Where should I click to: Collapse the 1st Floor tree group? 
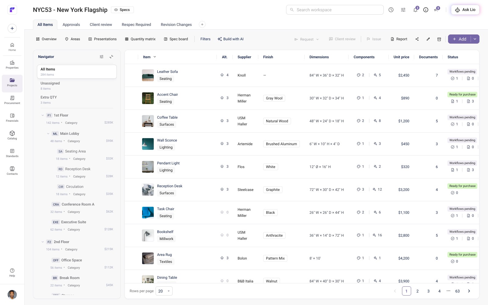point(43,115)
